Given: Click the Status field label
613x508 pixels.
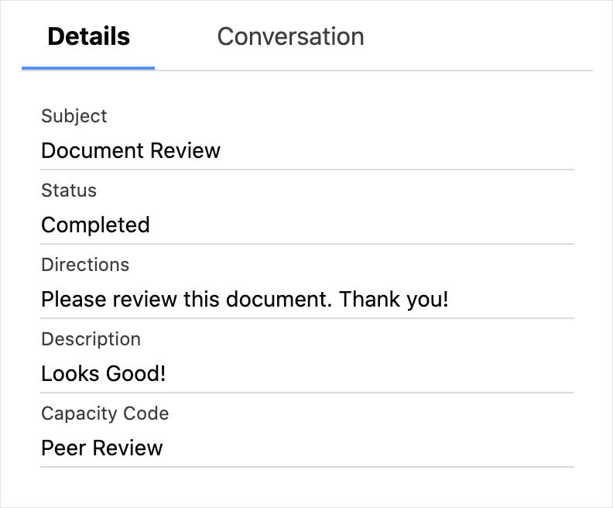Looking at the screenshot, I should (69, 190).
